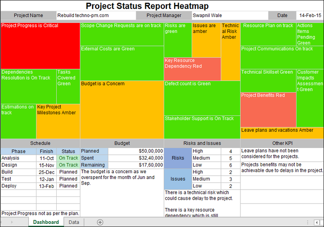Add a new sheet with plus icon
Viewport: 324px width, 227px height.
[100, 222]
